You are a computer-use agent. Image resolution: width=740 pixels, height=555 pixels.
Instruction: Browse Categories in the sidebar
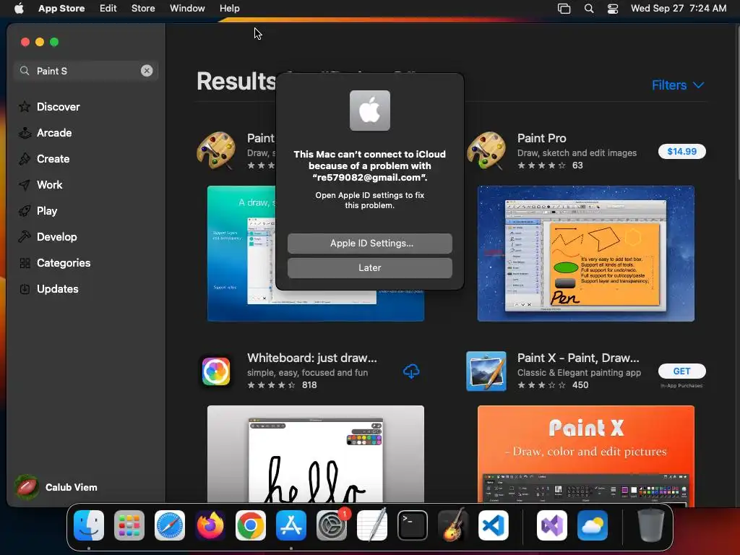point(64,263)
